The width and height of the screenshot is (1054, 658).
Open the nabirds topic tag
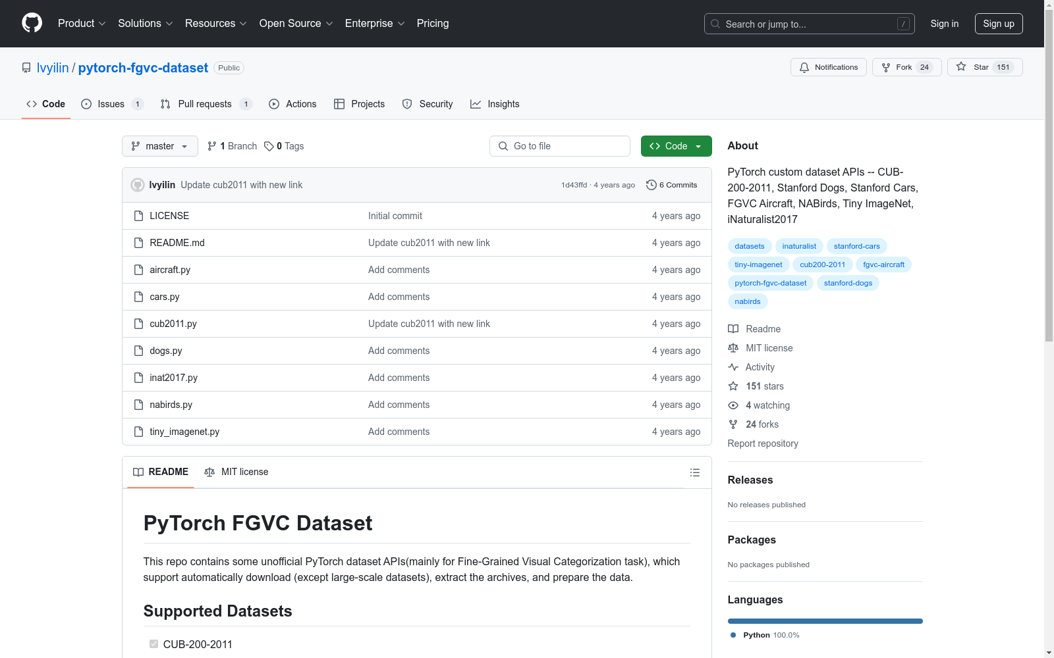coord(748,301)
